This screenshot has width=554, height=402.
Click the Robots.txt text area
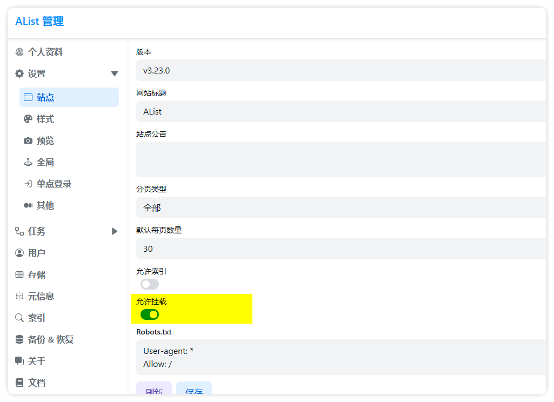[341, 357]
